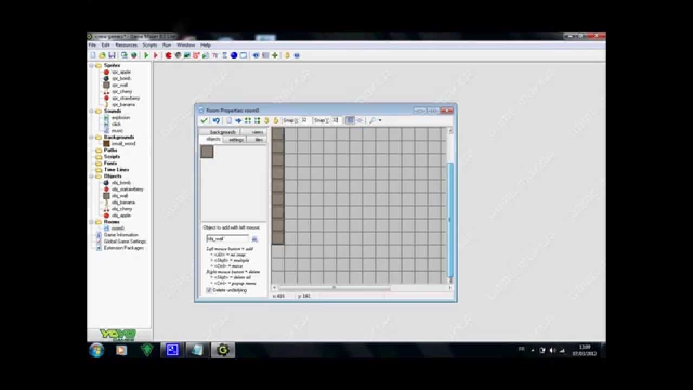Select obj_wall in the Objects folder
The image size is (693, 390).
[x=120, y=196]
